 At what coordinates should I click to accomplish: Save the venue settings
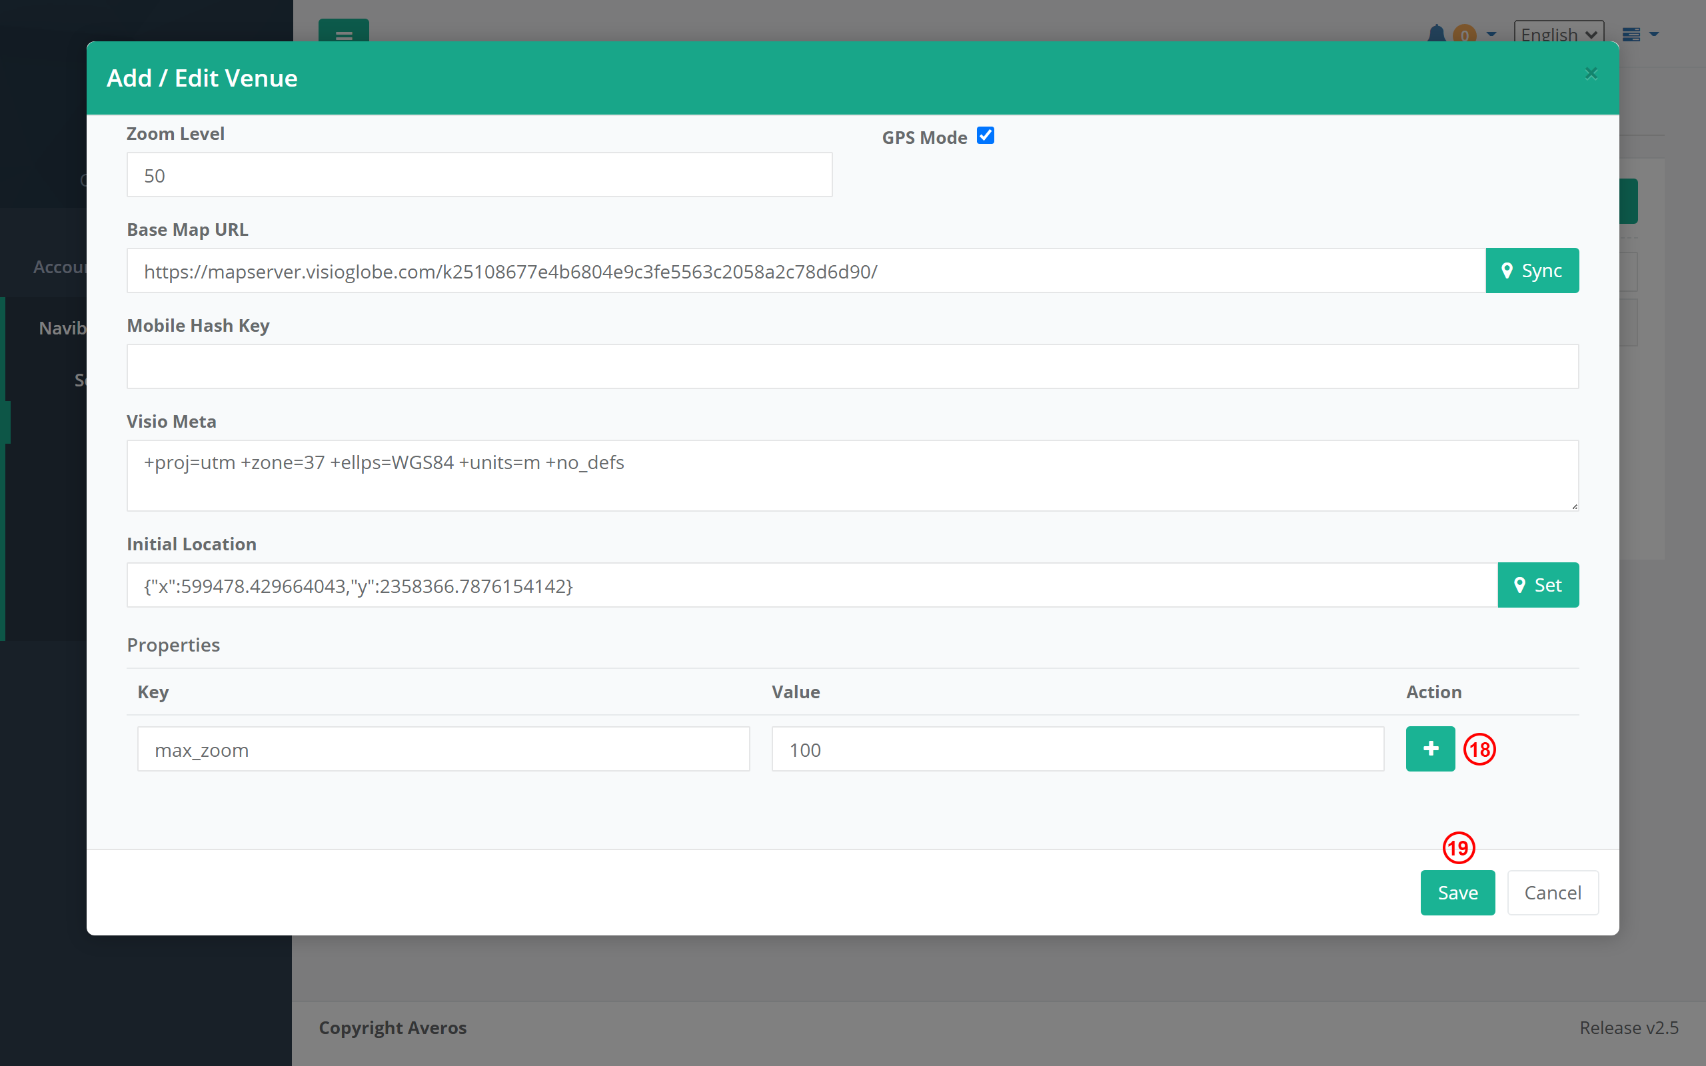(x=1457, y=893)
